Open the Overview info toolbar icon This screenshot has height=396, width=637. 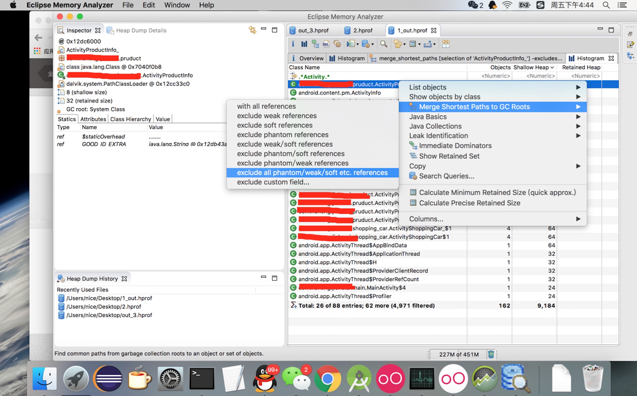[x=293, y=44]
